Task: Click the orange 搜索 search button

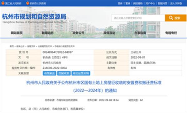Action: pyautogui.click(x=175, y=18)
